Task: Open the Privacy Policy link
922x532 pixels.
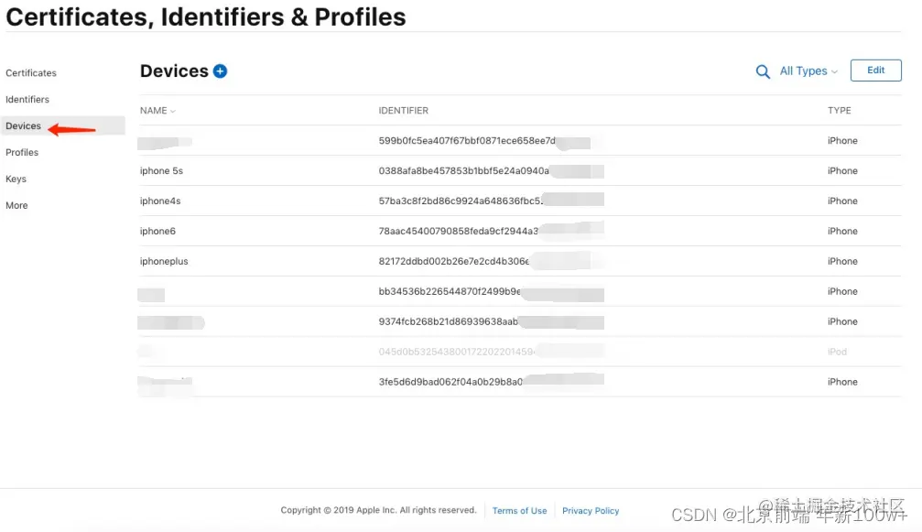Action: click(591, 511)
